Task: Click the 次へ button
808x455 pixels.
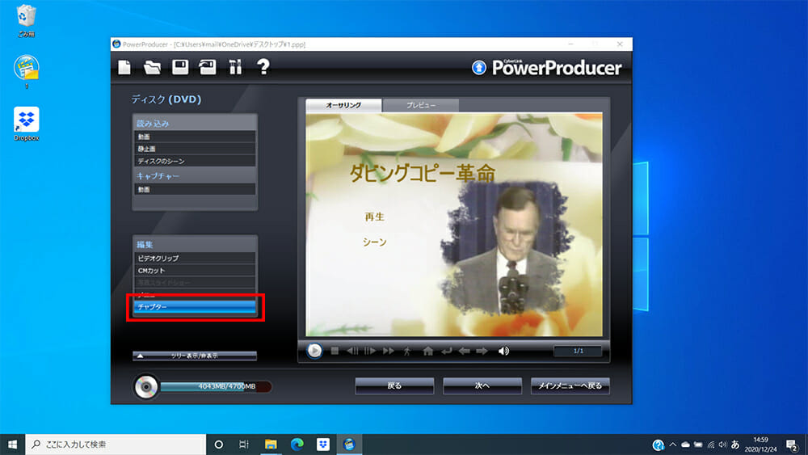Action: pos(482,386)
